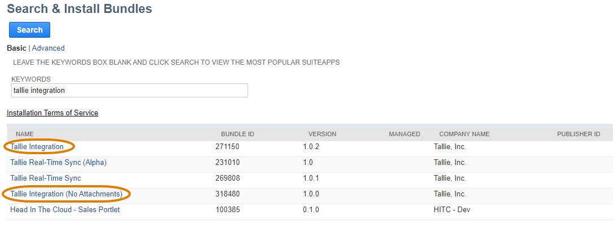Image resolution: width=613 pixels, height=242 pixels.
Task: Click the Version column header
Action: coord(322,134)
